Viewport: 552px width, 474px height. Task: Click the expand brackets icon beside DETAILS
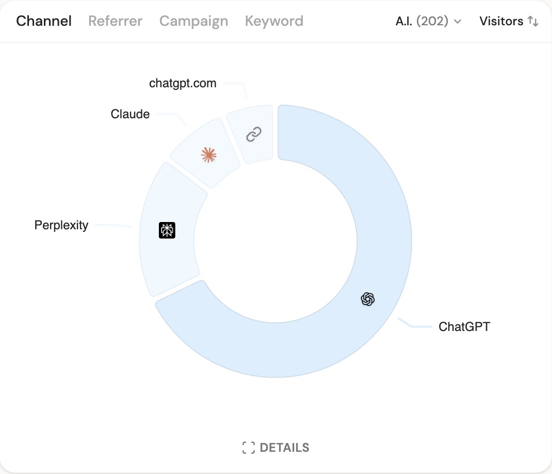pyautogui.click(x=249, y=448)
